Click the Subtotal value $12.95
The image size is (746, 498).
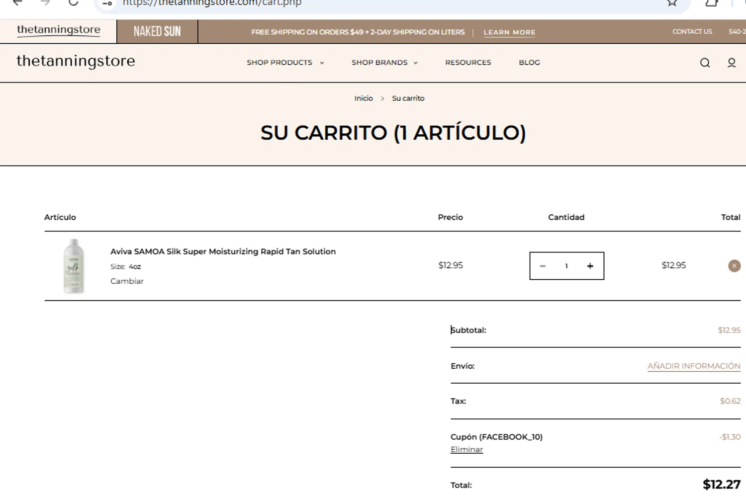click(x=729, y=330)
